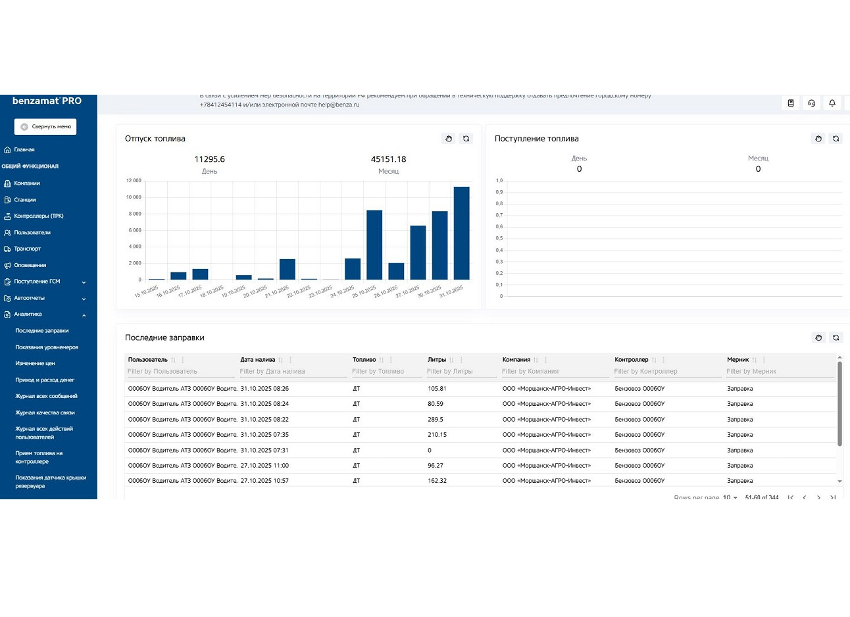Click the notification bell icon
The height and width of the screenshot is (617, 850).
[x=832, y=103]
